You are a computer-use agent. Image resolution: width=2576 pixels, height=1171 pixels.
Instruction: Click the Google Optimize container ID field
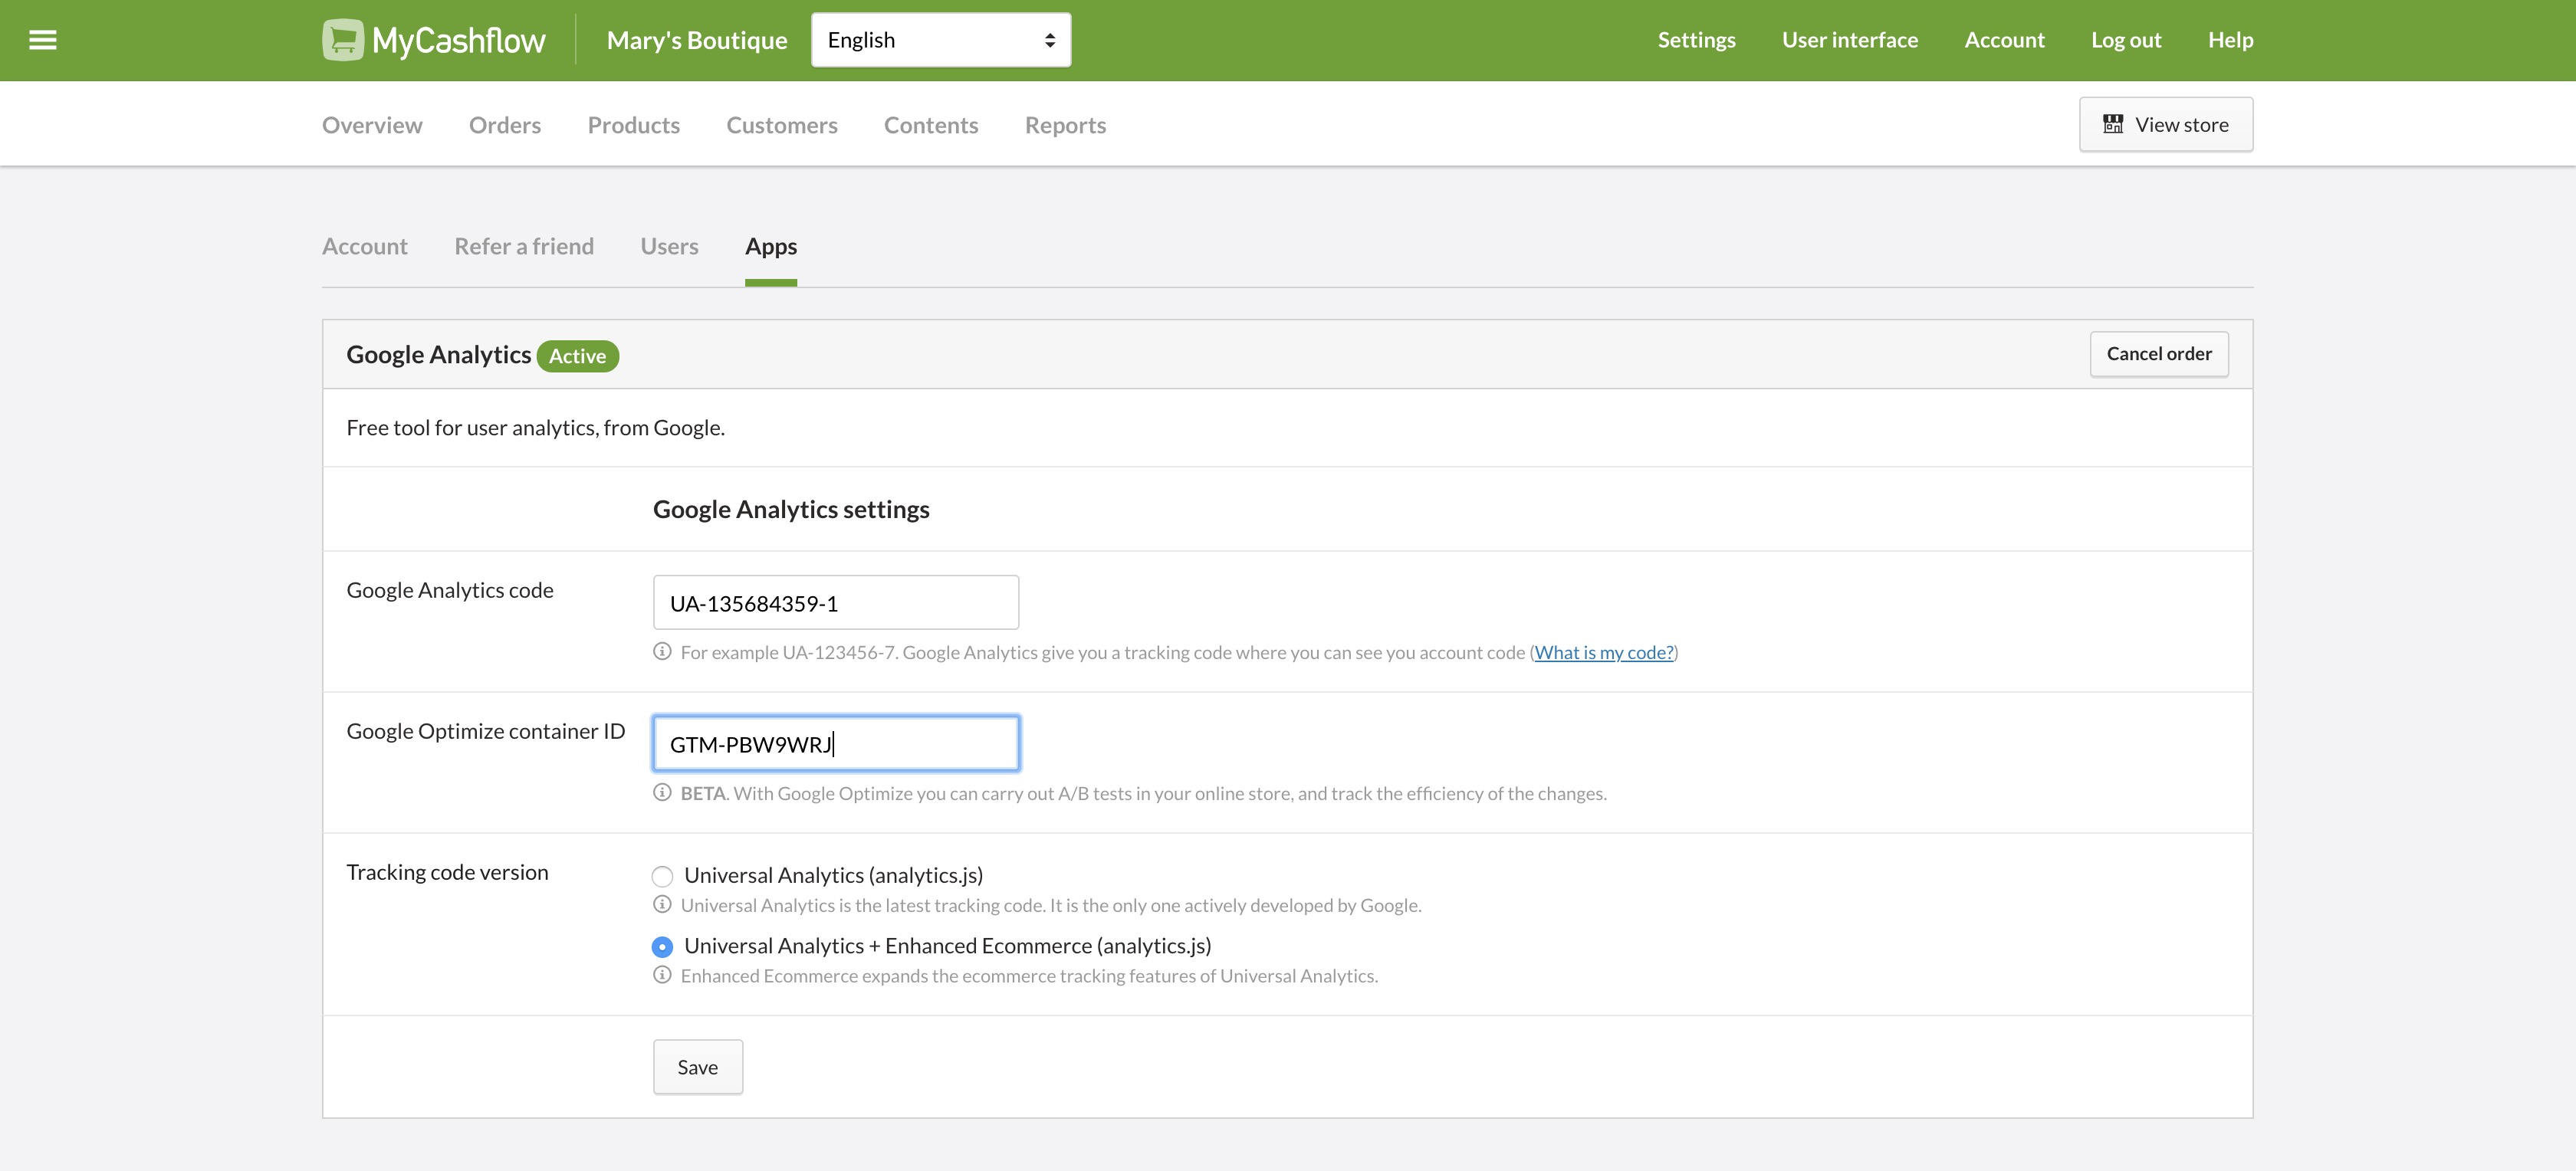[x=835, y=743]
